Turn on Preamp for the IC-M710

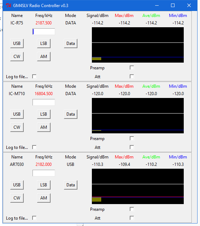pos(132,139)
